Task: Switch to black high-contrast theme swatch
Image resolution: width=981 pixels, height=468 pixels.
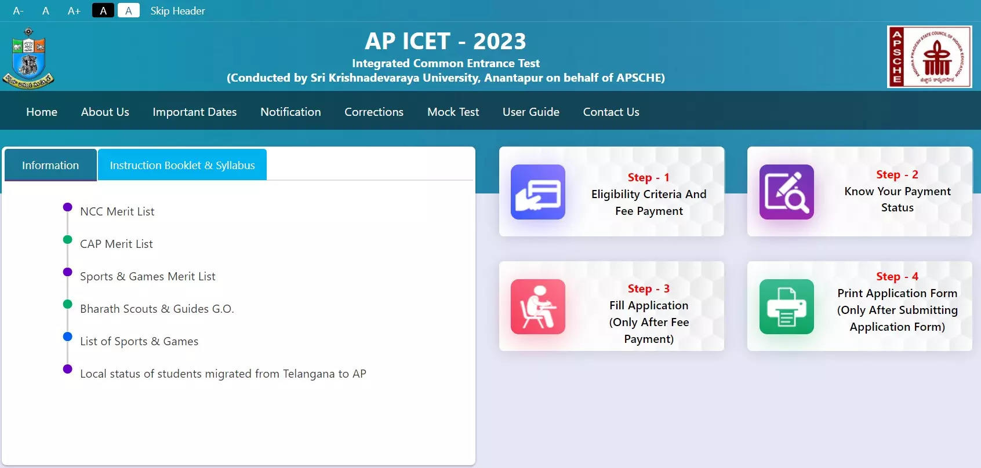Action: pyautogui.click(x=103, y=10)
